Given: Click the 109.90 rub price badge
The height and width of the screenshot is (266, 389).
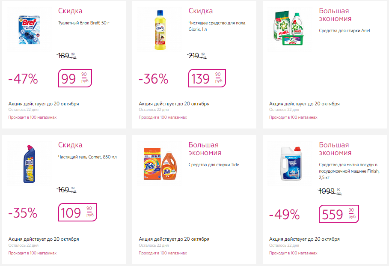Looking at the screenshot, I should point(77,212).
